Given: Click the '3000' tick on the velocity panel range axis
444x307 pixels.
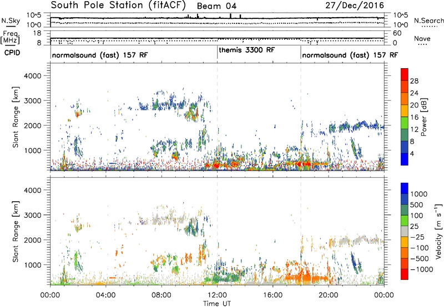Looking at the screenshot, I should tap(32, 215).
